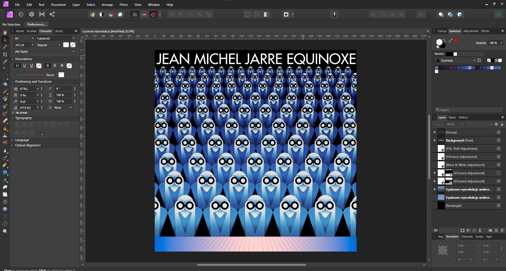Click the Preferences... button
The image size is (506, 271).
tap(37, 24)
